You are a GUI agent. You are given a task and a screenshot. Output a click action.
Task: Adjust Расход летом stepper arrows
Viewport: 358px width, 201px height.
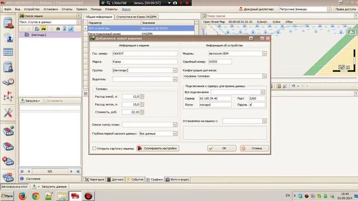pos(142,104)
